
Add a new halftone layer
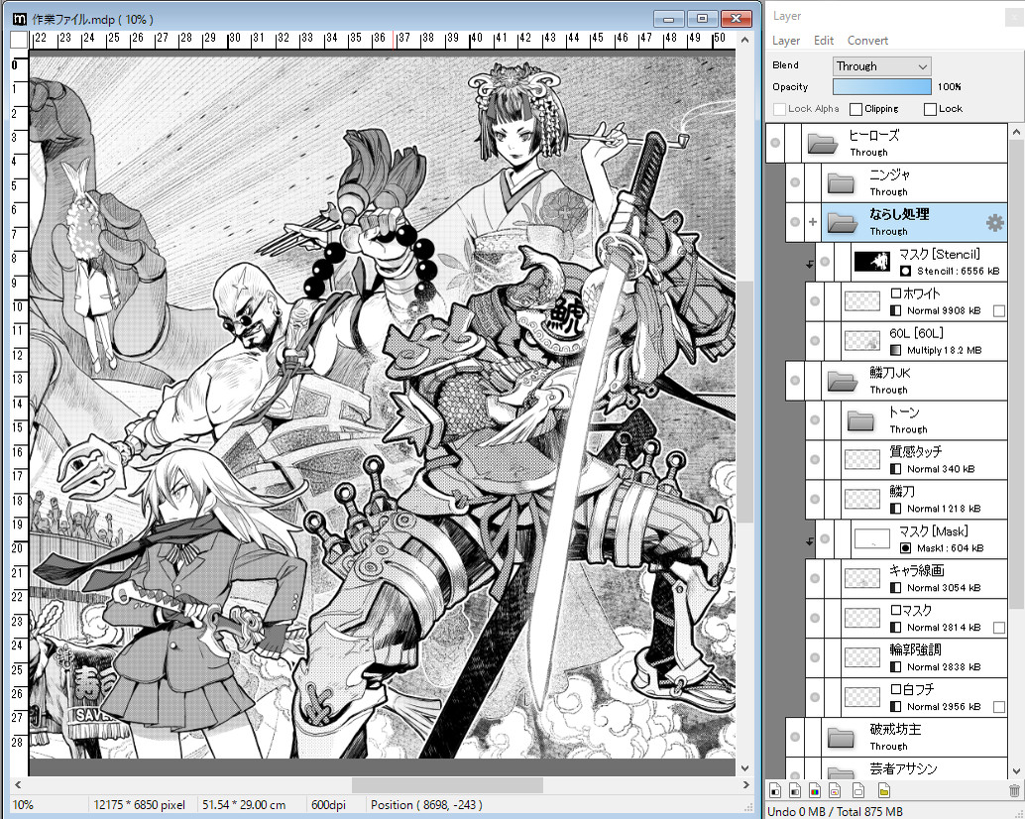(834, 789)
